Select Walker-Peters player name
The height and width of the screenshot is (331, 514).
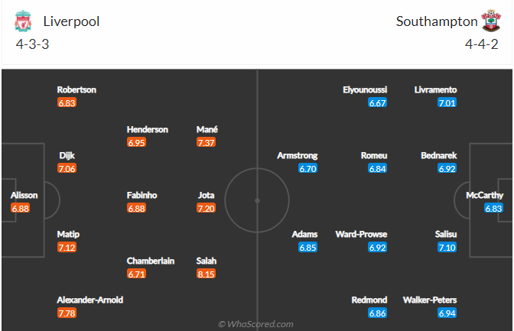447,300
